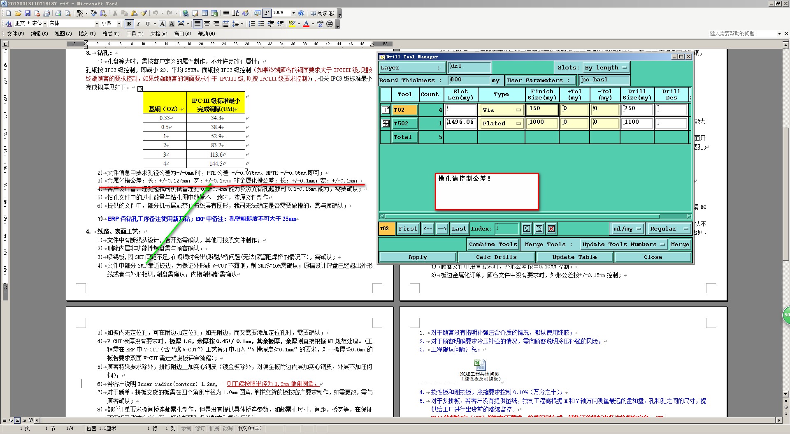Click Drill Tool Manager horizontal scrollbar
Image resolution: width=790 pixels, height=434 pixels.
(535, 216)
